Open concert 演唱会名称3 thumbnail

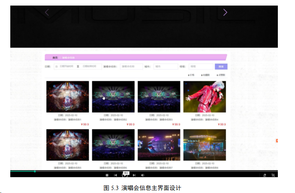point(159,97)
